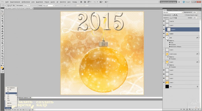Open the opacity slider arrow in Layers panel
This screenshot has height=111, width=202.
[x=197, y=12]
